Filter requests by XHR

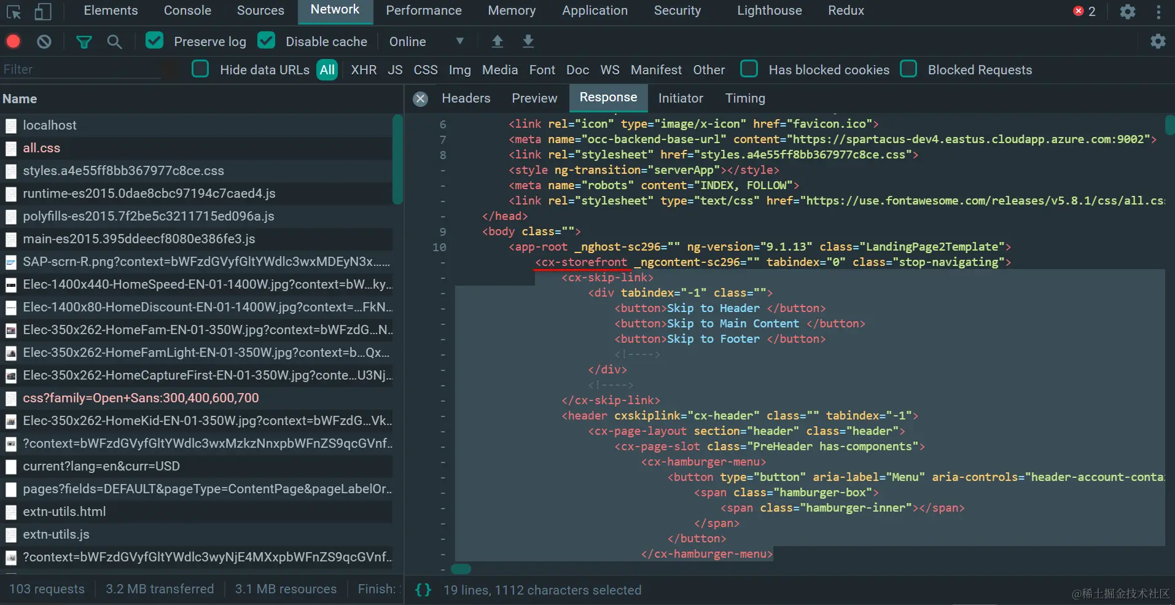[364, 70]
